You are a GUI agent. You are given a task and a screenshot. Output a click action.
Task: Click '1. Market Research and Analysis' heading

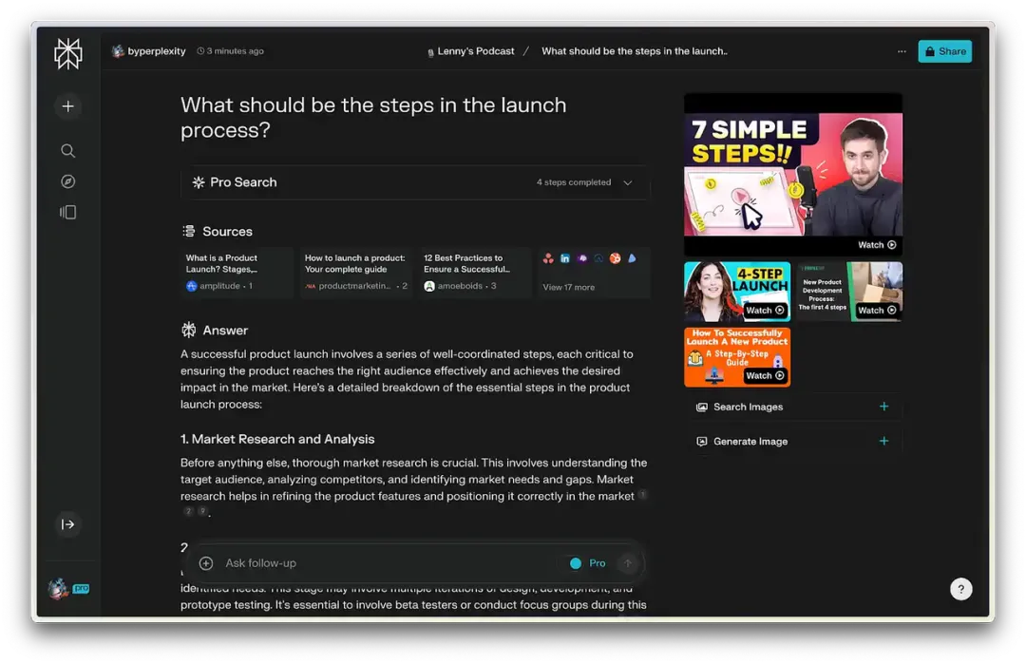[x=277, y=439]
